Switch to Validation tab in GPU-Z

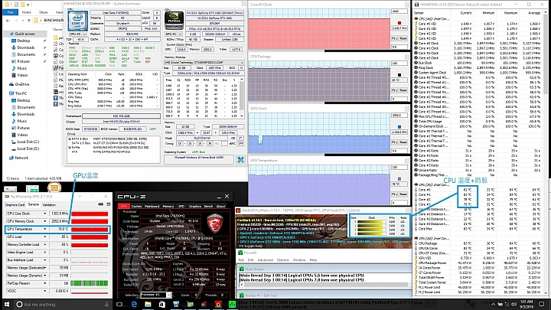49,204
